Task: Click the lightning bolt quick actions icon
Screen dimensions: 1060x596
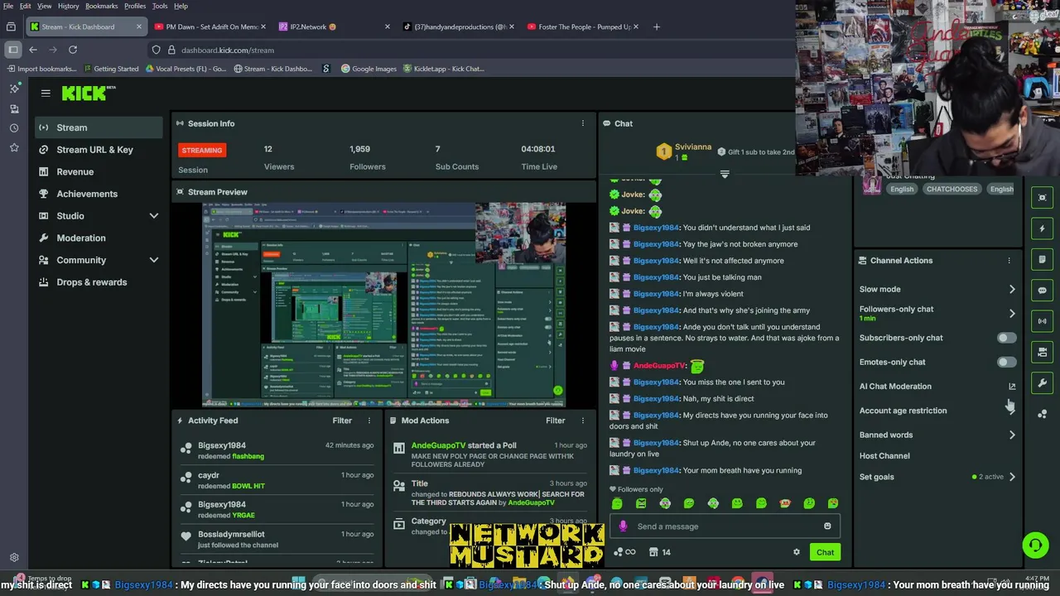Action: [x=1043, y=228]
